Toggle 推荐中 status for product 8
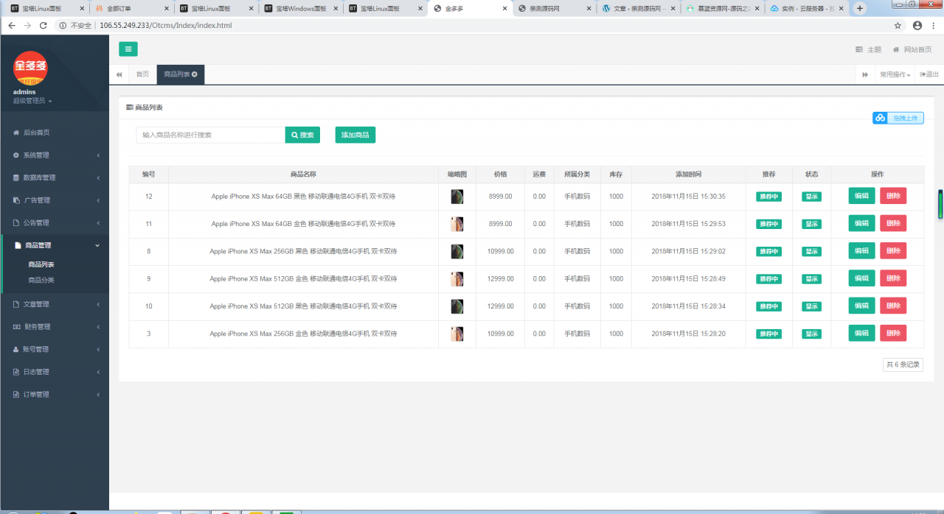 pos(768,252)
